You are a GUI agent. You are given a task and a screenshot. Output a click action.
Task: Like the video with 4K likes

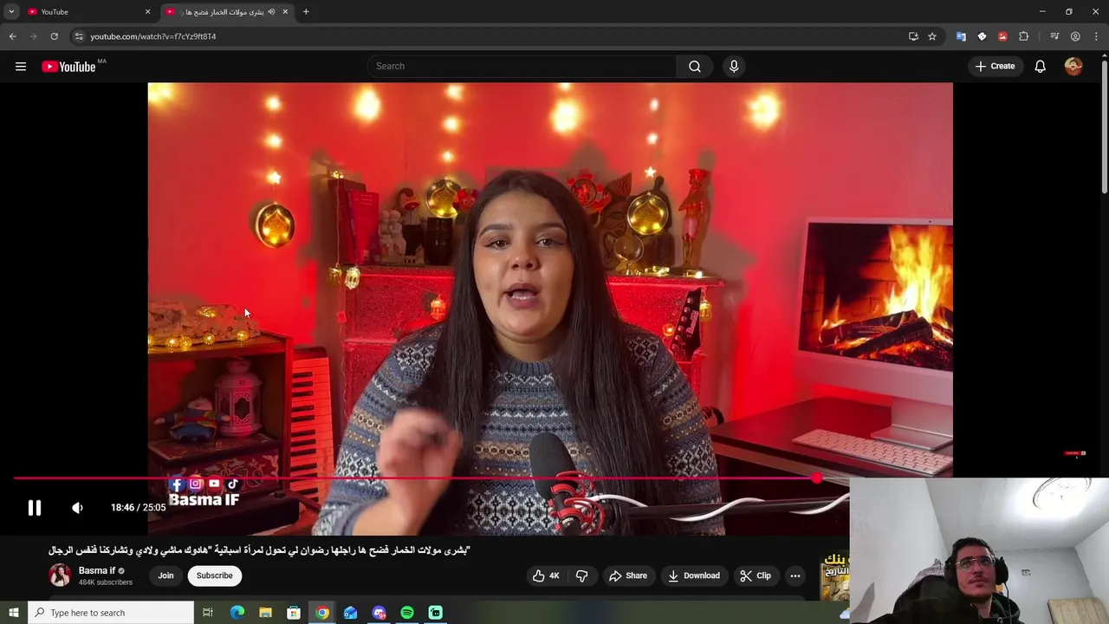(546, 575)
